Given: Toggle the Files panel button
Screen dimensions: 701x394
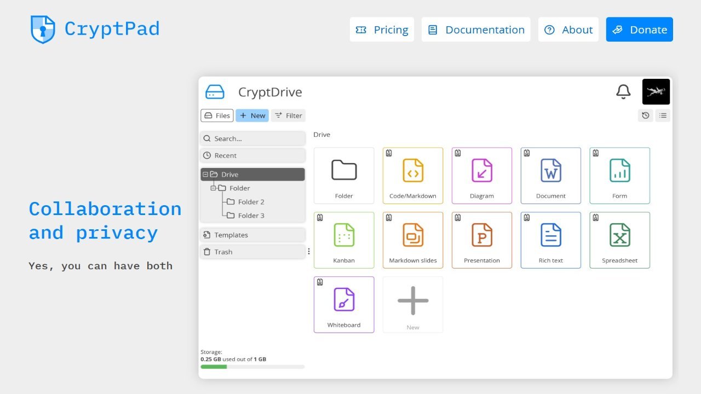Looking at the screenshot, I should click(x=217, y=115).
